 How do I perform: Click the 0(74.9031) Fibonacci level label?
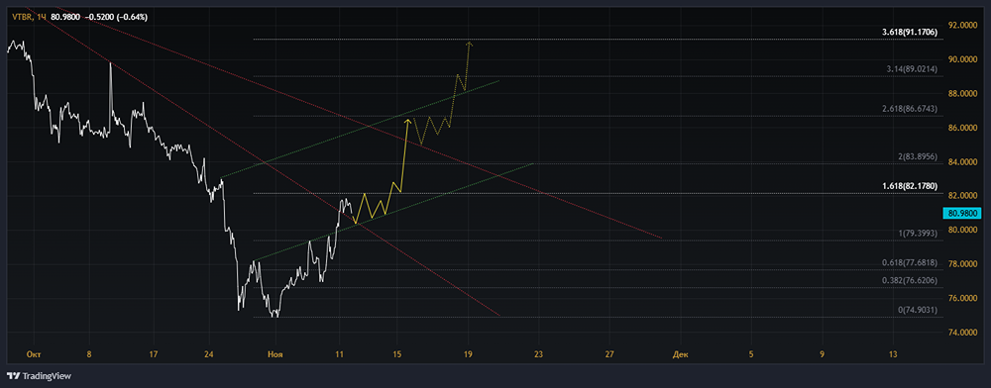click(918, 311)
